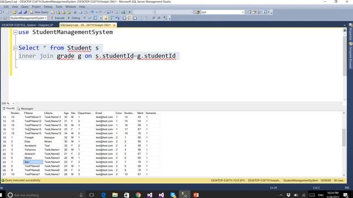
Task: Click the query editor vertical scrollbar
Action: click(344, 56)
